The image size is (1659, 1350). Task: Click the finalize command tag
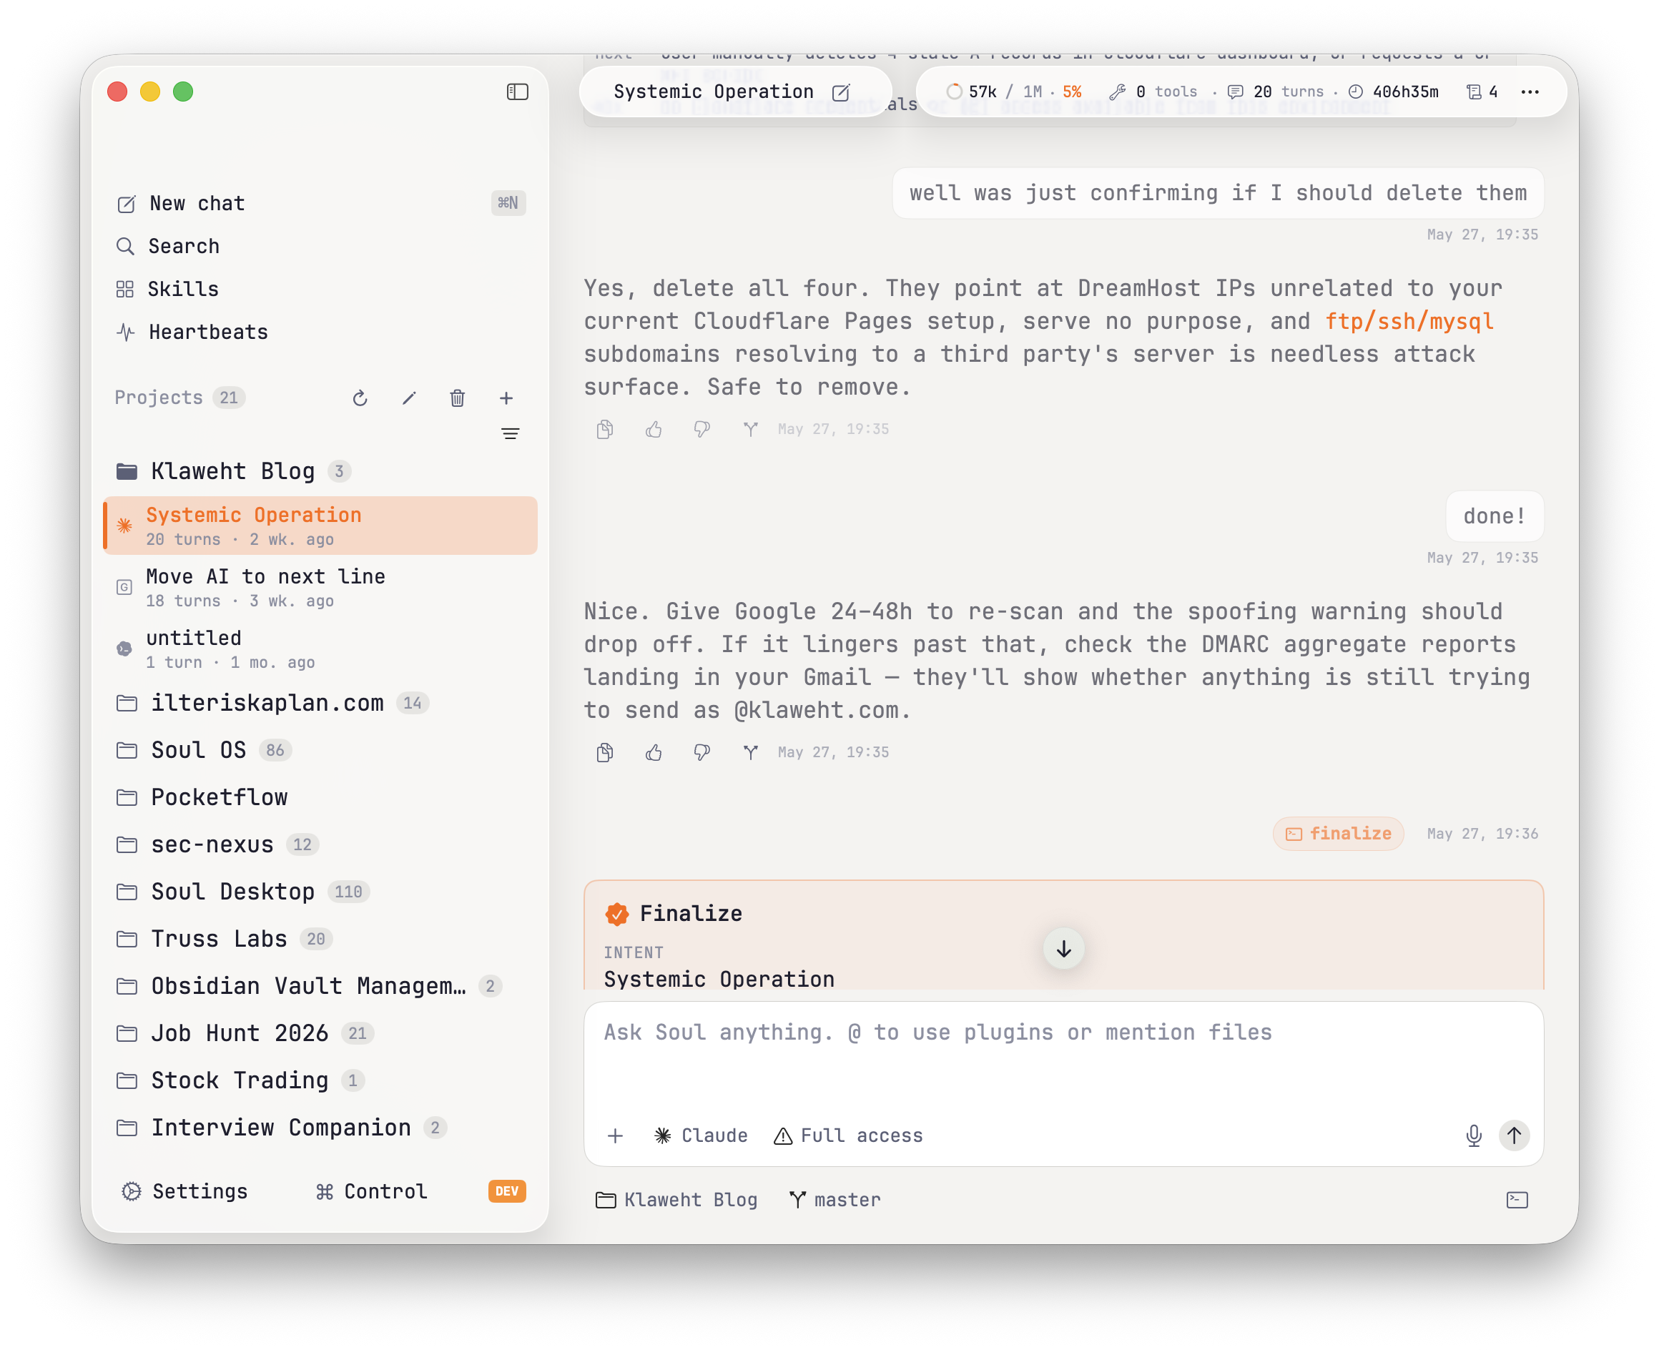pyautogui.click(x=1338, y=834)
